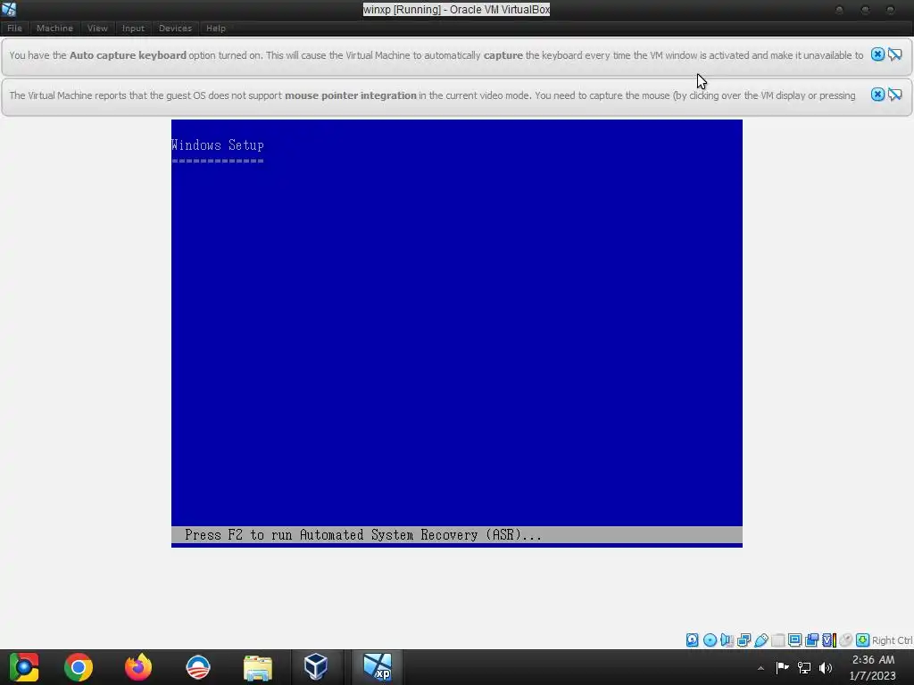Open the File menu
914x685 pixels.
[x=14, y=28]
